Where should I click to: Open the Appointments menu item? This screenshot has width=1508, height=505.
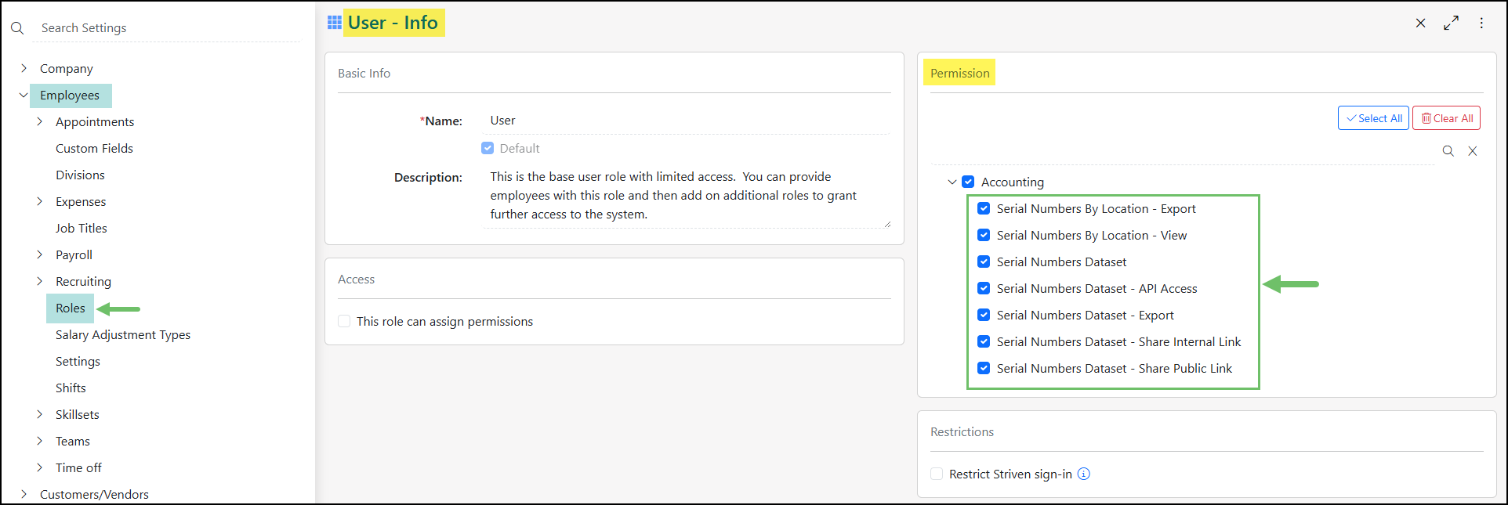point(95,121)
